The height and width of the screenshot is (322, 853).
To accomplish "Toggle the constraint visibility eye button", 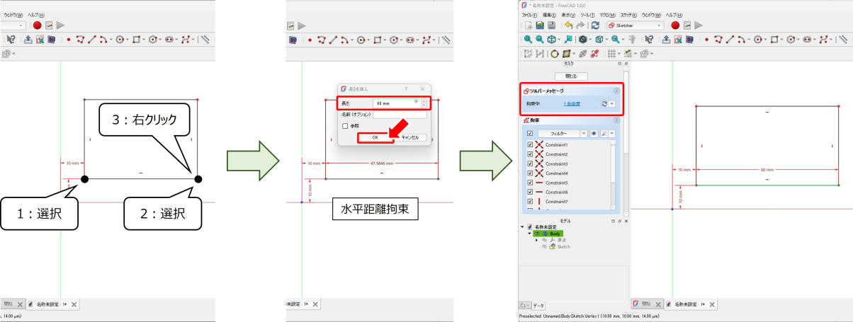I will (593, 133).
